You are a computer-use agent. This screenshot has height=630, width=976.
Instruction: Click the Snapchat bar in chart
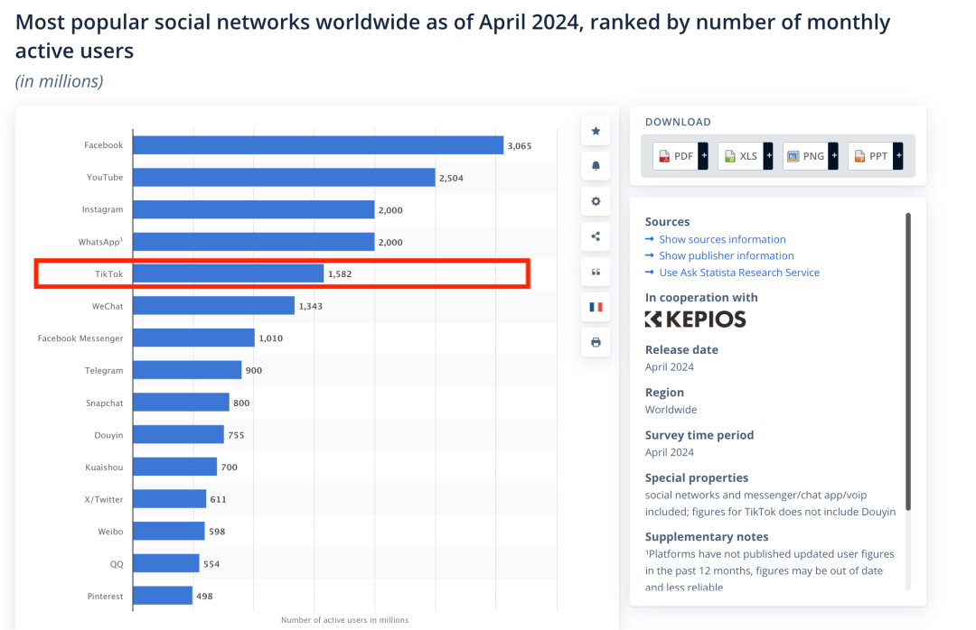coord(181,403)
